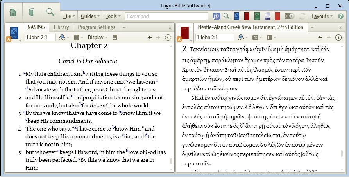Image resolution: width=349 pixels, height=177 pixels.
Task: Open the Display dropdown in NASB95 pane
Action: click(x=97, y=38)
